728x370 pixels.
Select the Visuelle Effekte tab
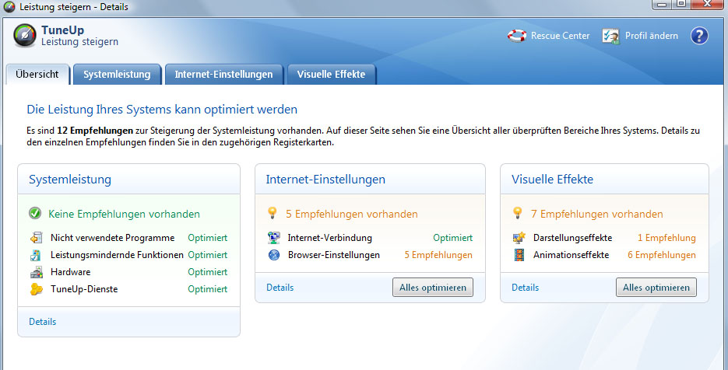[x=331, y=75]
